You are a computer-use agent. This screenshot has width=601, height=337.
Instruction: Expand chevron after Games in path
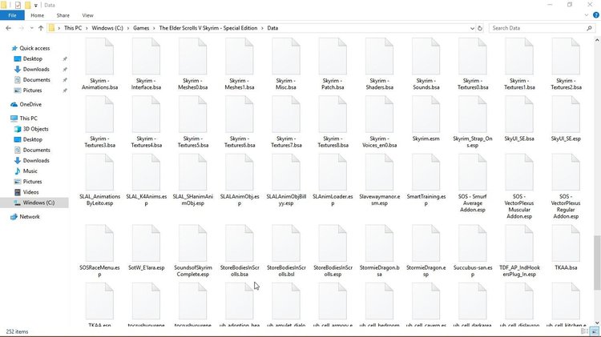point(154,28)
